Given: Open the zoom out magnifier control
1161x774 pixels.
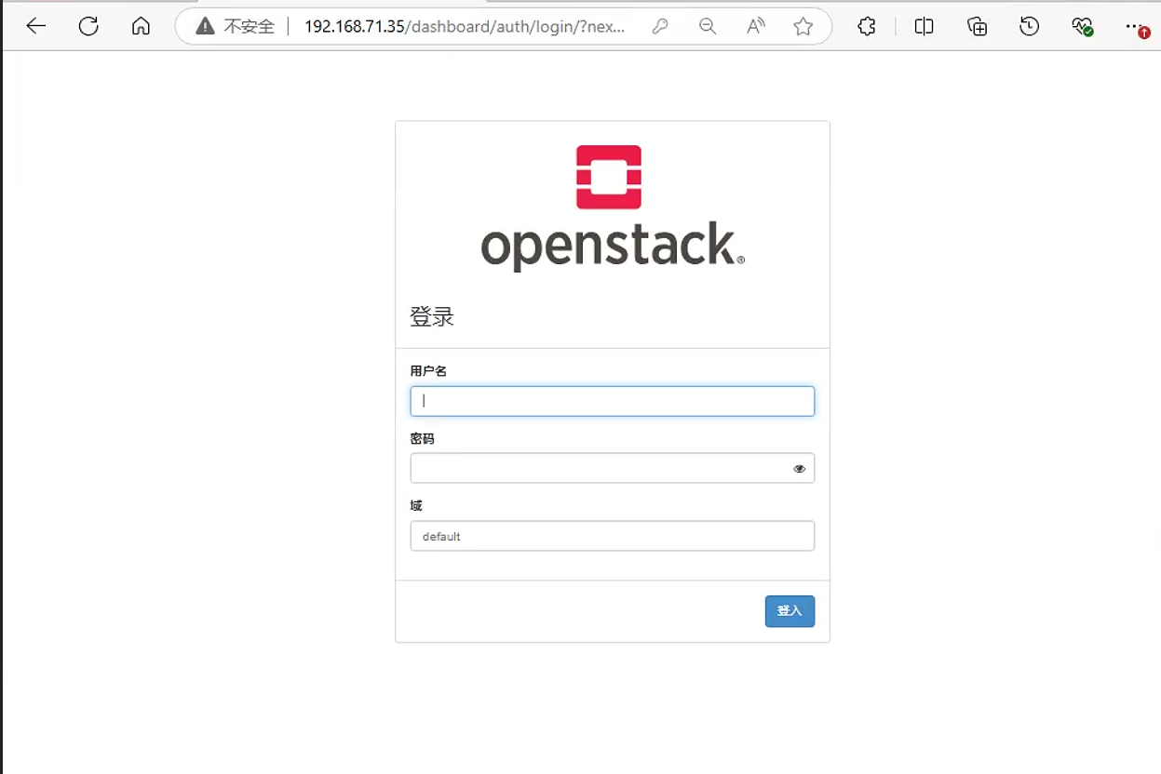Looking at the screenshot, I should click(x=708, y=27).
